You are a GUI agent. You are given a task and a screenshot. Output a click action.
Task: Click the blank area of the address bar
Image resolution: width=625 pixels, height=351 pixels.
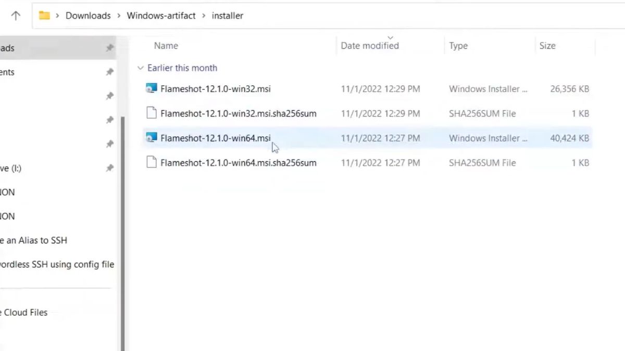pos(432,16)
